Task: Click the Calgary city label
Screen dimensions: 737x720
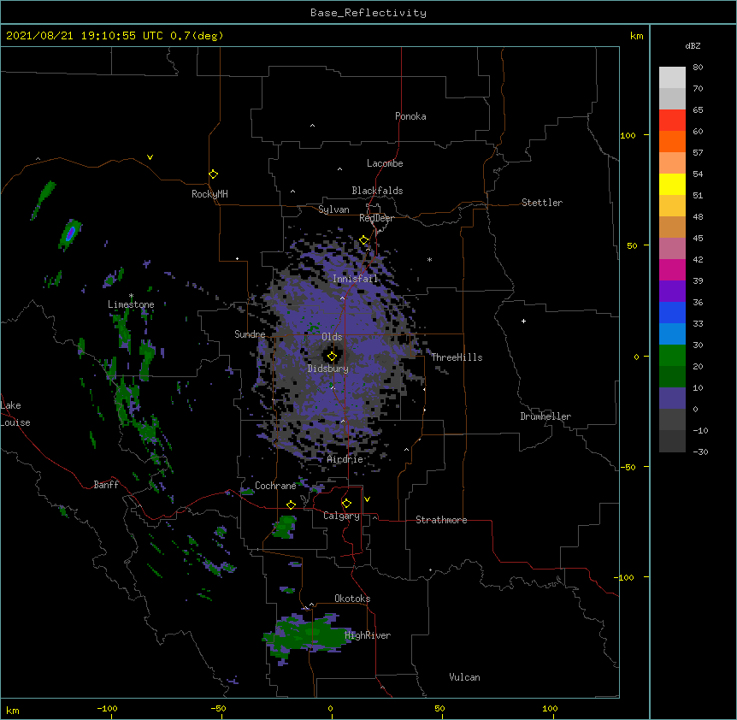Action: click(x=341, y=516)
